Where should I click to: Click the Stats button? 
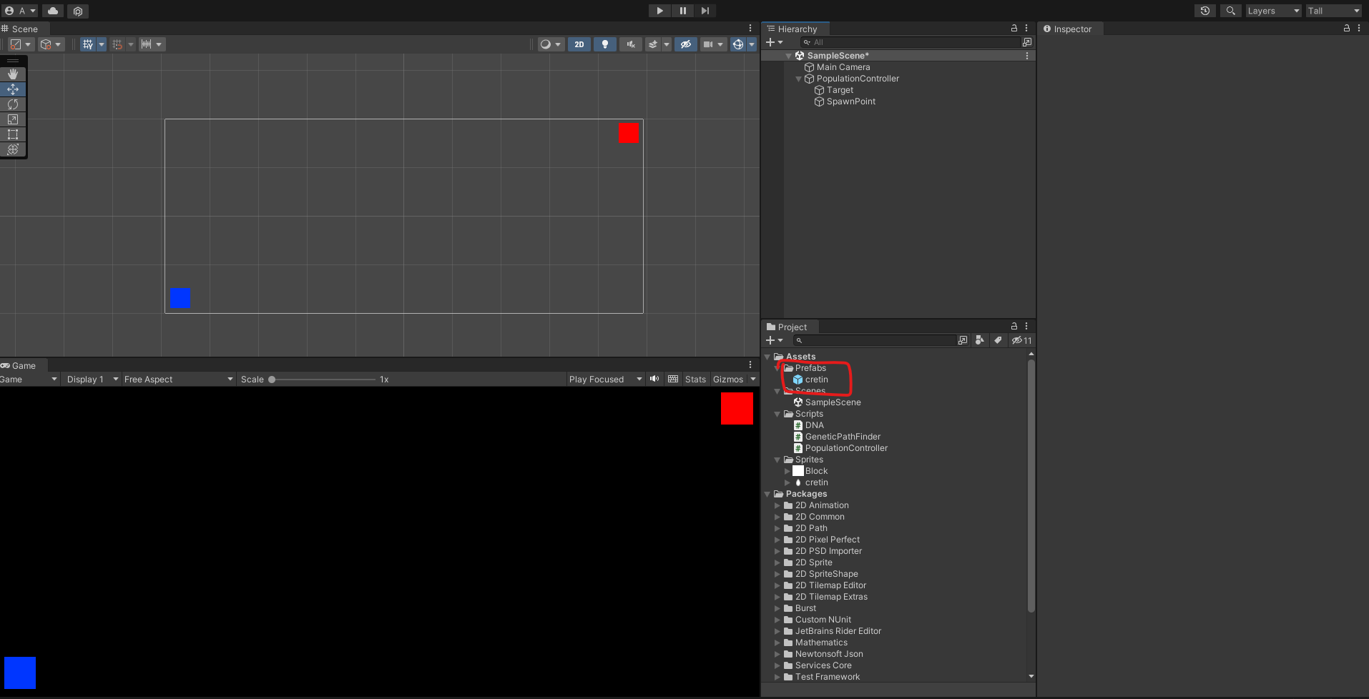point(695,380)
